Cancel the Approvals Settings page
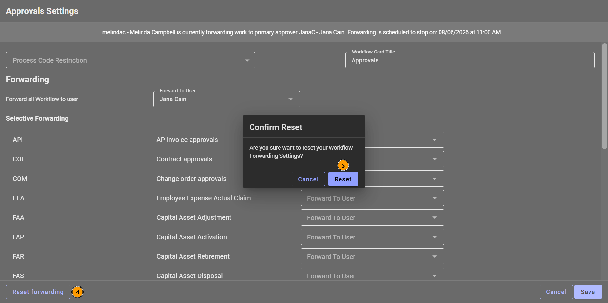608x303 pixels. (x=556, y=292)
